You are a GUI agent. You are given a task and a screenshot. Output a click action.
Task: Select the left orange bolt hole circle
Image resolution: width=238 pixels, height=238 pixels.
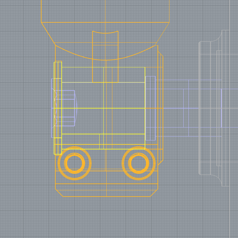pos(74,163)
